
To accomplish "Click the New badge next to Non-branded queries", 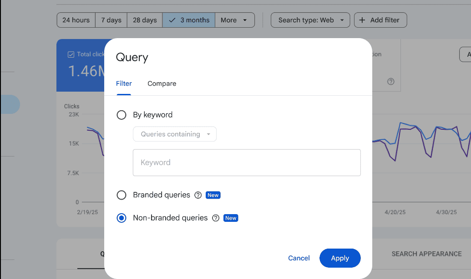I will point(231,218).
